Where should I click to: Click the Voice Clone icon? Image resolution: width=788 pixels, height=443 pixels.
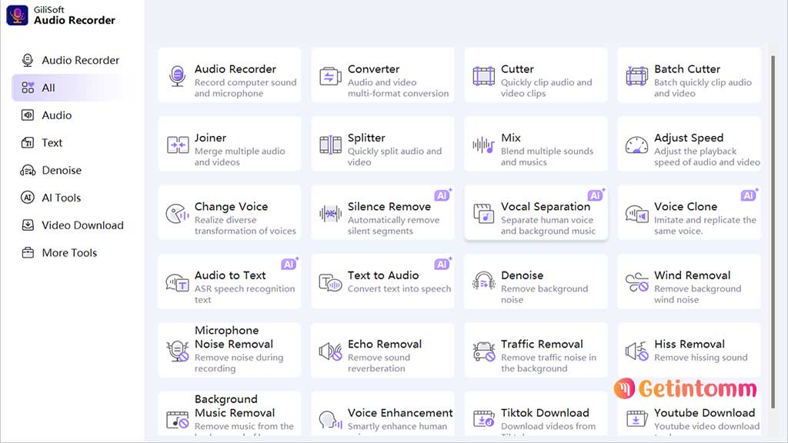click(636, 214)
